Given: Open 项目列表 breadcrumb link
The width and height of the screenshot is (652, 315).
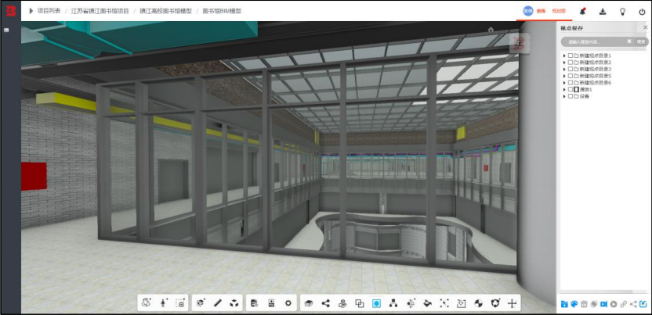Looking at the screenshot, I should (x=49, y=11).
